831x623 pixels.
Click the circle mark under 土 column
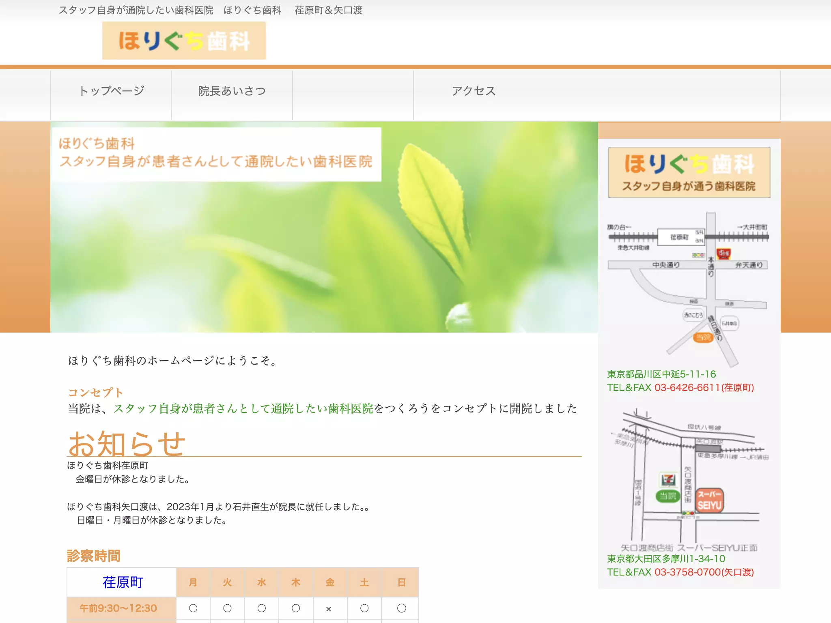[x=364, y=608]
